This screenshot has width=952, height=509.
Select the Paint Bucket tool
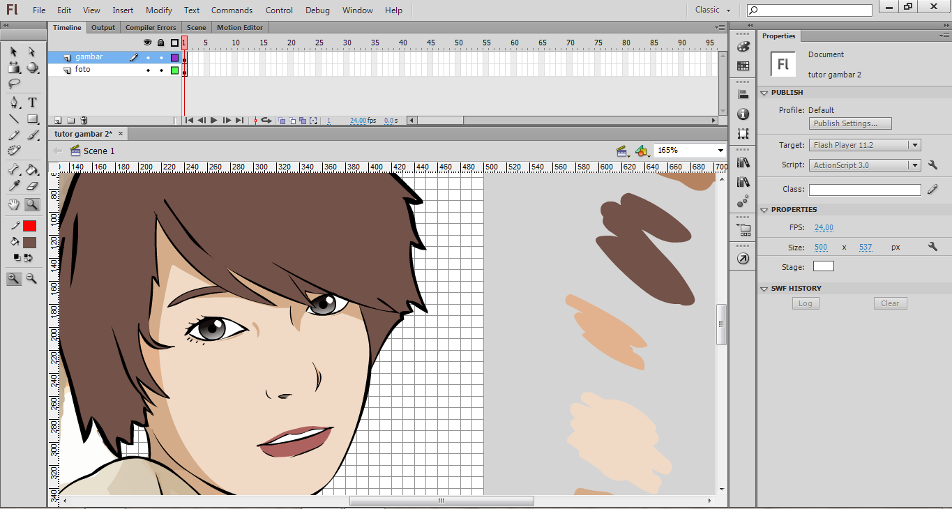coord(32,169)
